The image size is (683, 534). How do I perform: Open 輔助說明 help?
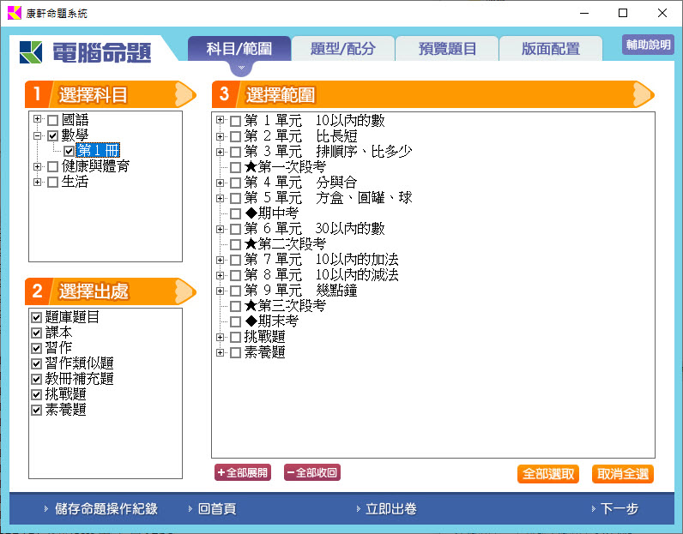click(x=648, y=45)
